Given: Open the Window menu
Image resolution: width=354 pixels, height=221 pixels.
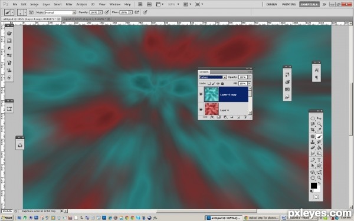Looking at the screenshot, I should pyautogui.click(x=114, y=4).
